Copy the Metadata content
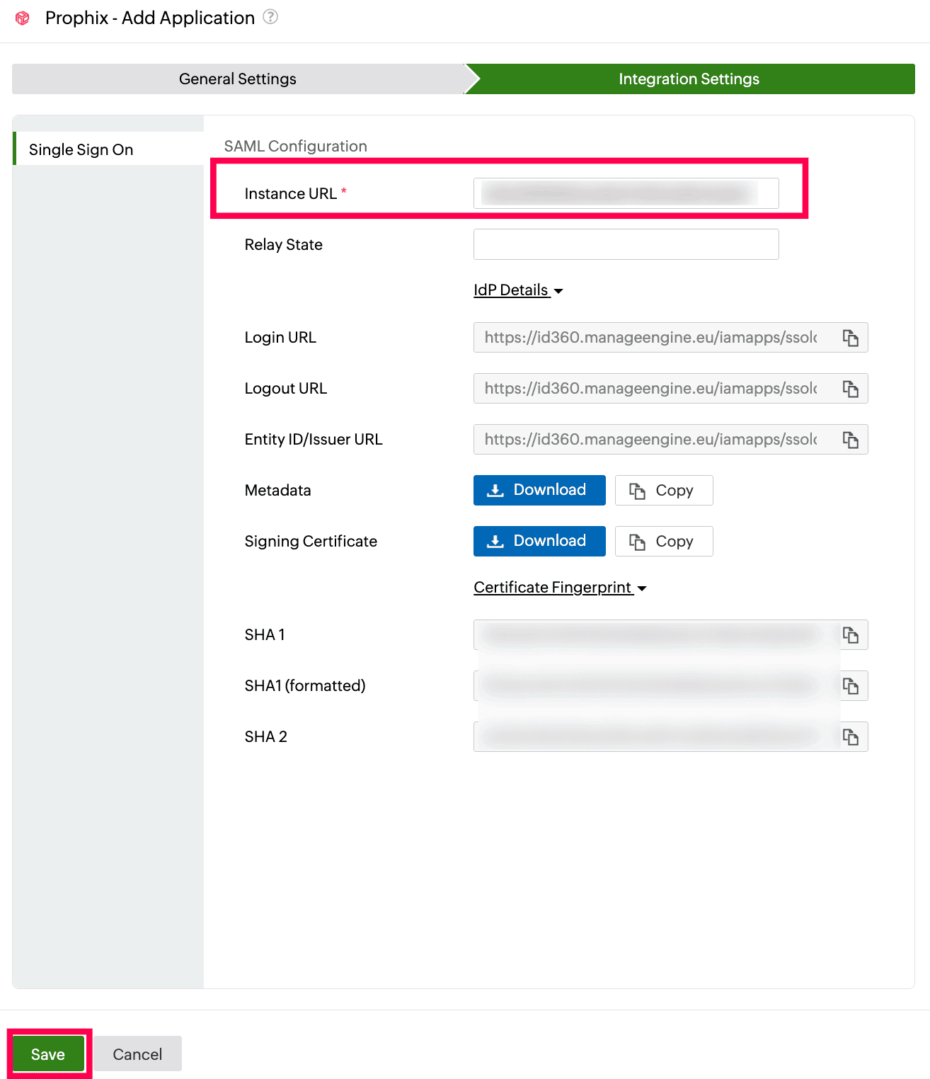 point(664,490)
